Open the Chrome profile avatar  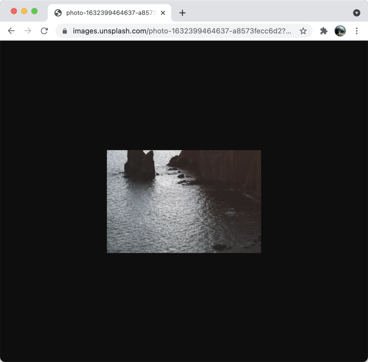(340, 31)
